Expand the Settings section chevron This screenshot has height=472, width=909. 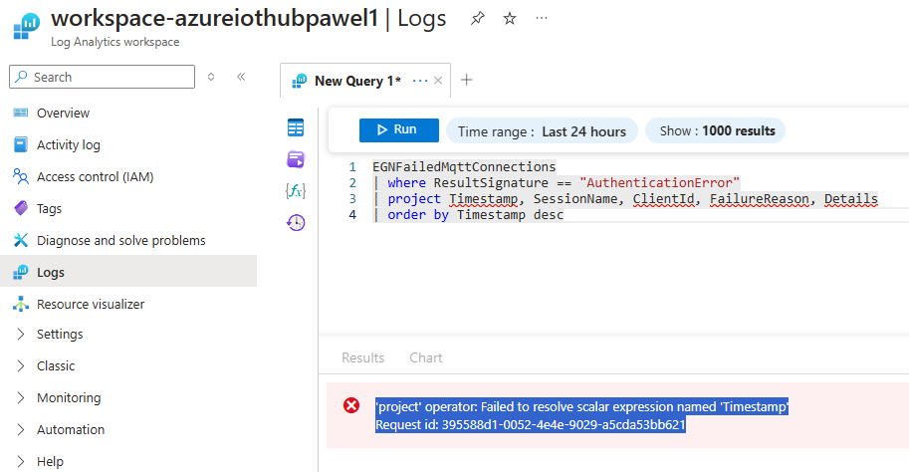(x=21, y=334)
